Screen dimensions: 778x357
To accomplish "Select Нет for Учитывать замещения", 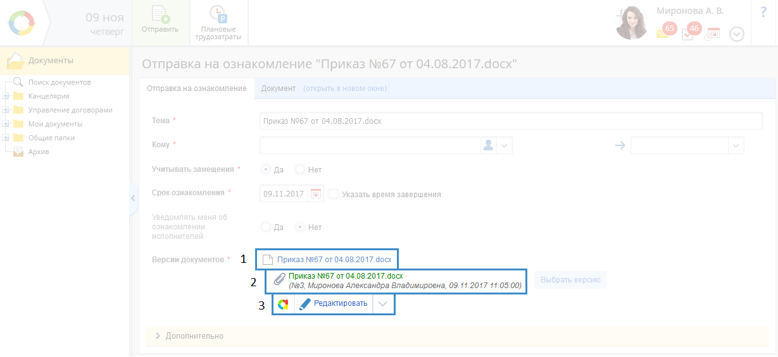I will [301, 169].
